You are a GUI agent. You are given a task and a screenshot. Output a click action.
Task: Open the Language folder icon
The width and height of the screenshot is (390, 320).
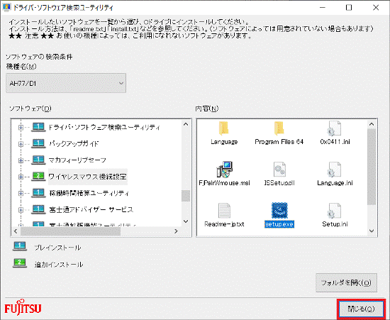coord(224,128)
